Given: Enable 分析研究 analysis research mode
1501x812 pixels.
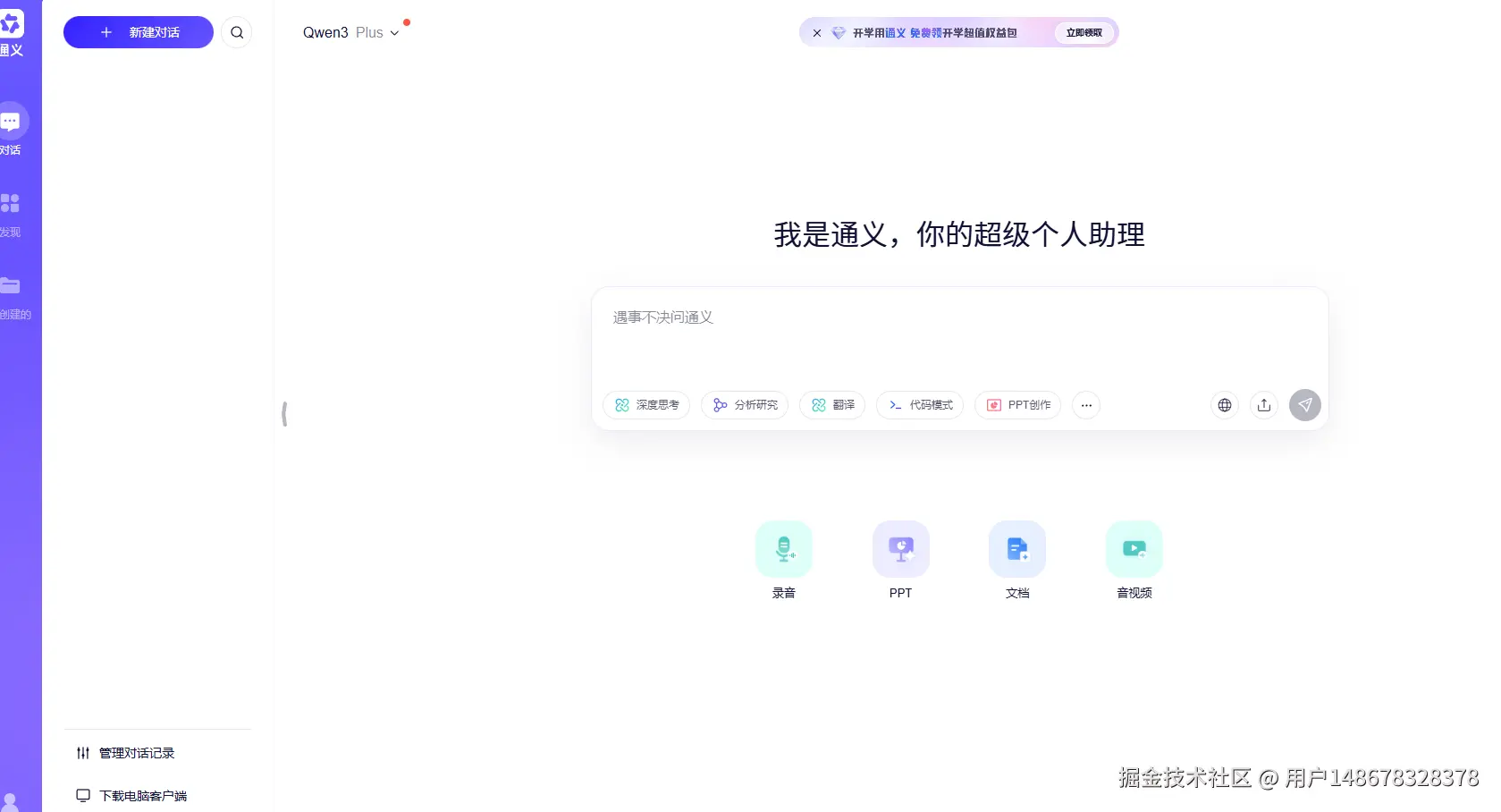Looking at the screenshot, I should point(744,405).
